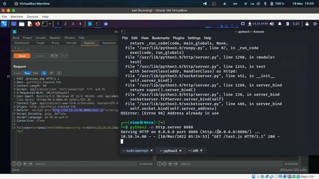Viewport: 319px width, 179px height.
Task: Switch to workspace 3
Action: coord(73,24)
